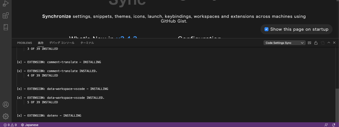Open the Code Settings Sync output channel dropdown

coord(284,43)
